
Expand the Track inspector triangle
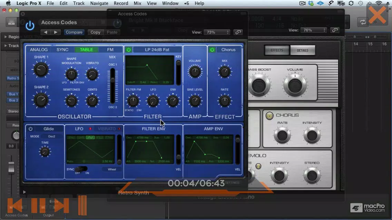6,46
